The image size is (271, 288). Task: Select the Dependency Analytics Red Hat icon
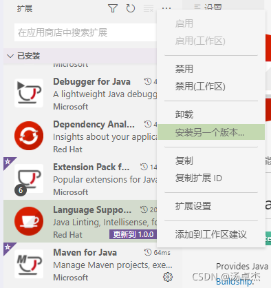(x=29, y=136)
